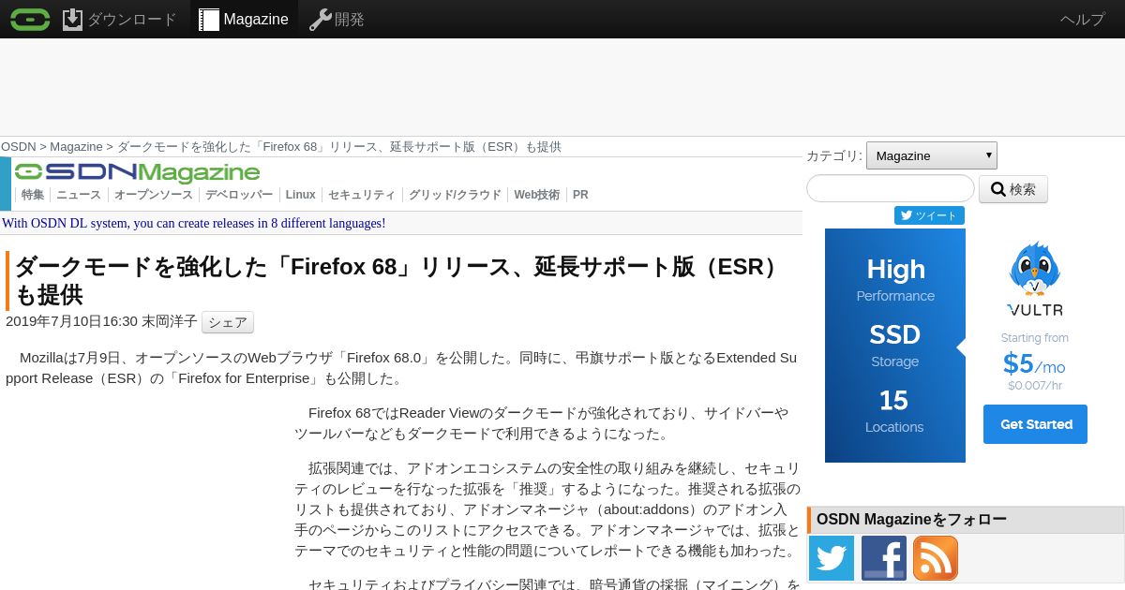Open the Magazine top menu
1125x590 pixels.
click(x=256, y=19)
